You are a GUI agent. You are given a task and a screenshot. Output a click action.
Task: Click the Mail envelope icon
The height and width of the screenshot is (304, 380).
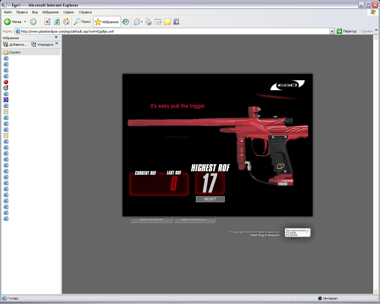pyautogui.click(x=137, y=22)
